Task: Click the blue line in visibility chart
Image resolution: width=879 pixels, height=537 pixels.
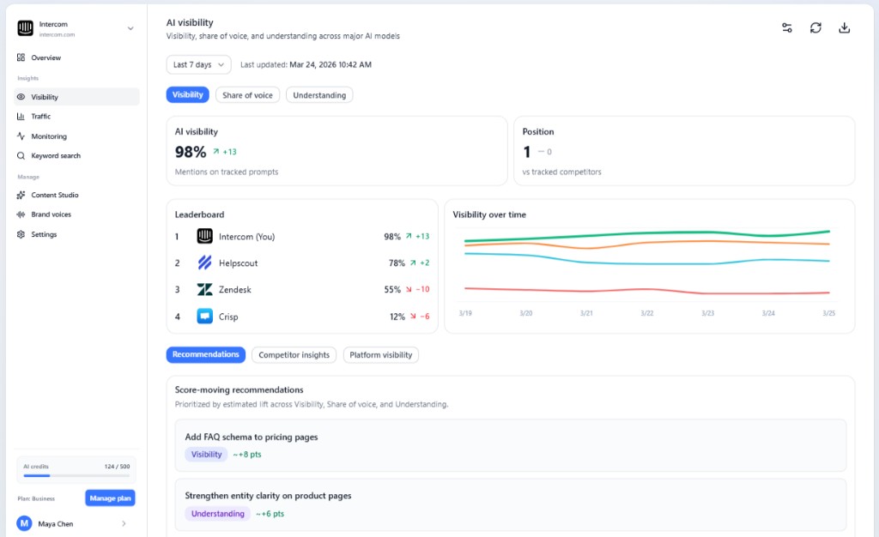Action: pyautogui.click(x=647, y=263)
